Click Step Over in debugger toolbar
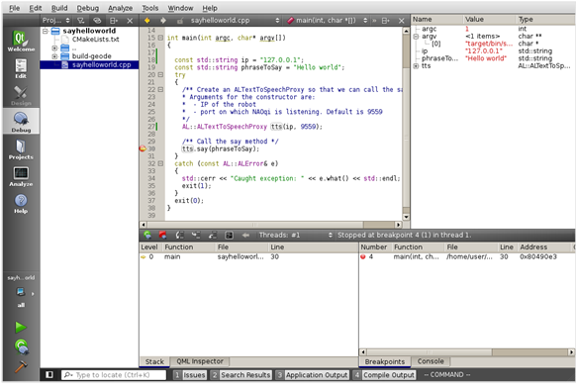The width and height of the screenshot is (576, 391). [x=180, y=235]
